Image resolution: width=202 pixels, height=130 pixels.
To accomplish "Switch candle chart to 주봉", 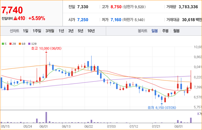I will coord(165,31).
